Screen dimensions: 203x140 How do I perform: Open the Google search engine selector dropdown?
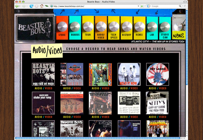(149, 6)
